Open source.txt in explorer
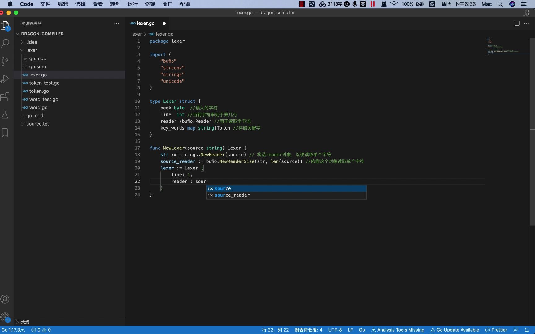The width and height of the screenshot is (535, 334). point(37,124)
